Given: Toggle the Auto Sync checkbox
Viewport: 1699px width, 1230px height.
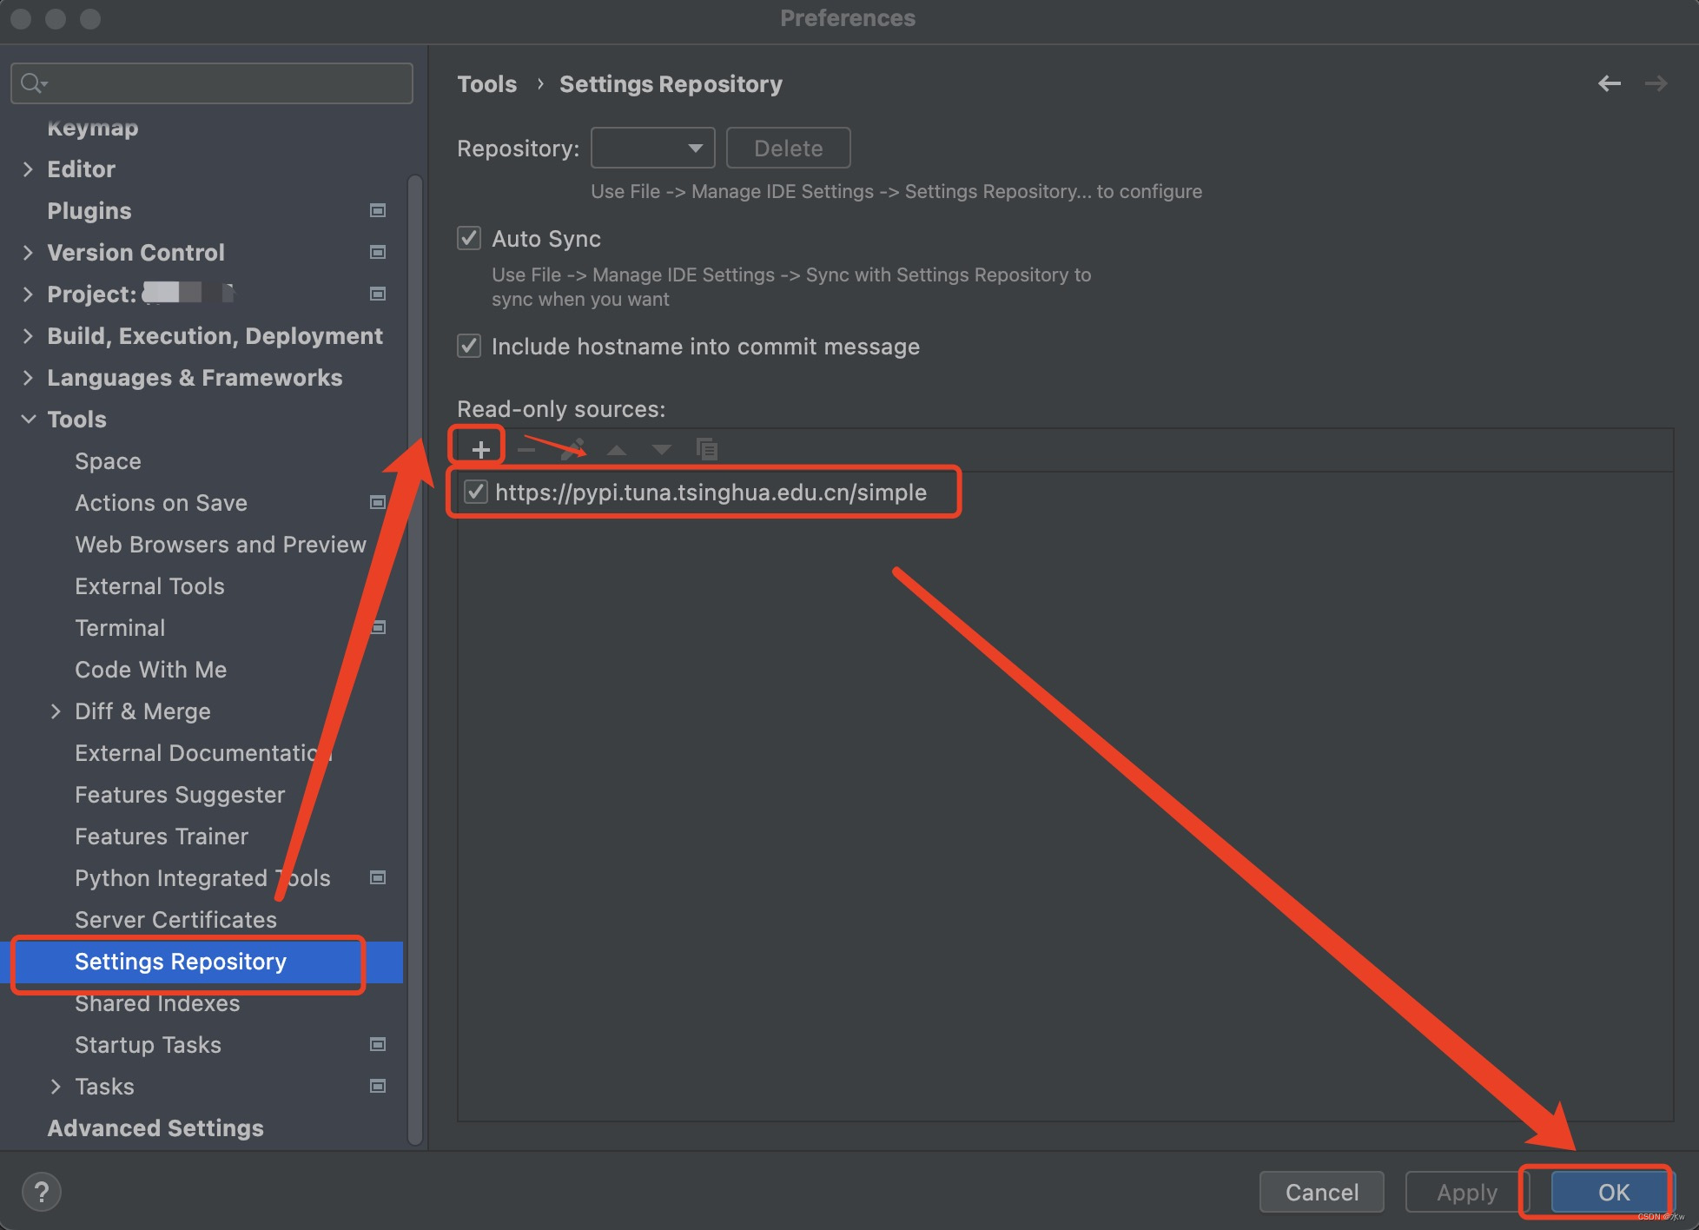Looking at the screenshot, I should (469, 238).
